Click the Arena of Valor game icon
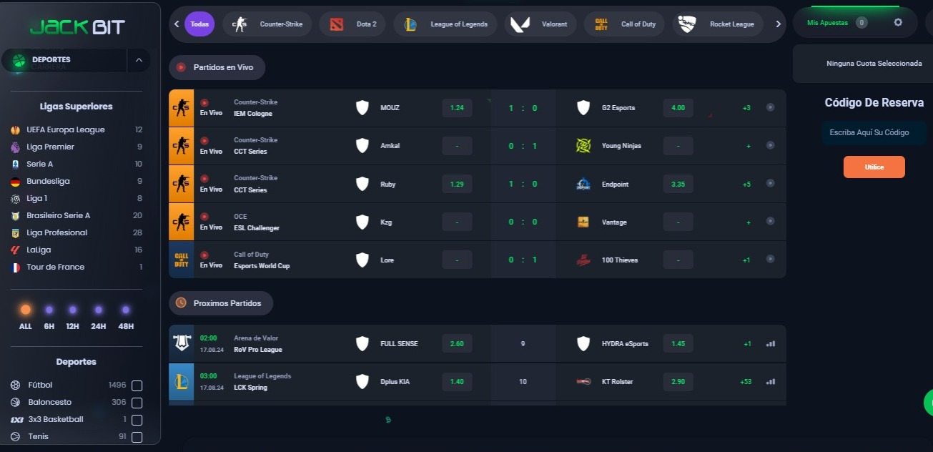 [x=181, y=344]
